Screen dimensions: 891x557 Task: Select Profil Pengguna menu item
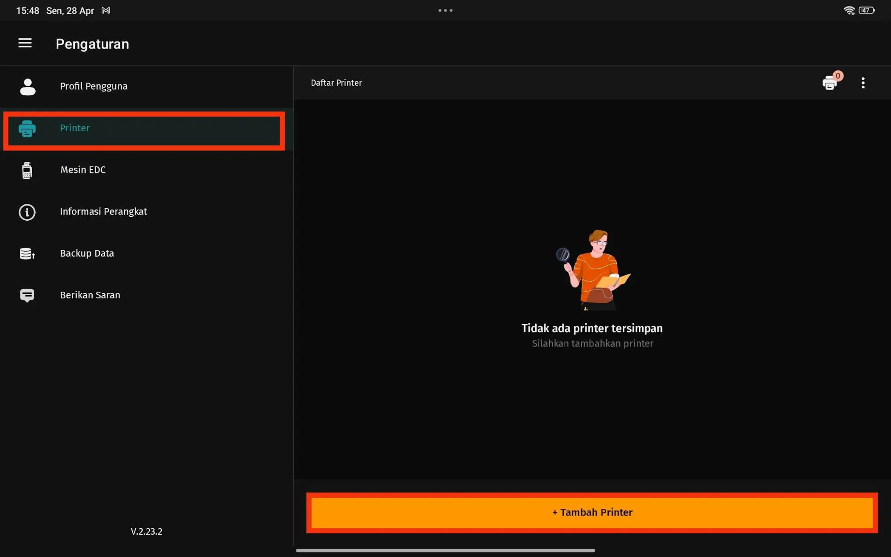94,87
